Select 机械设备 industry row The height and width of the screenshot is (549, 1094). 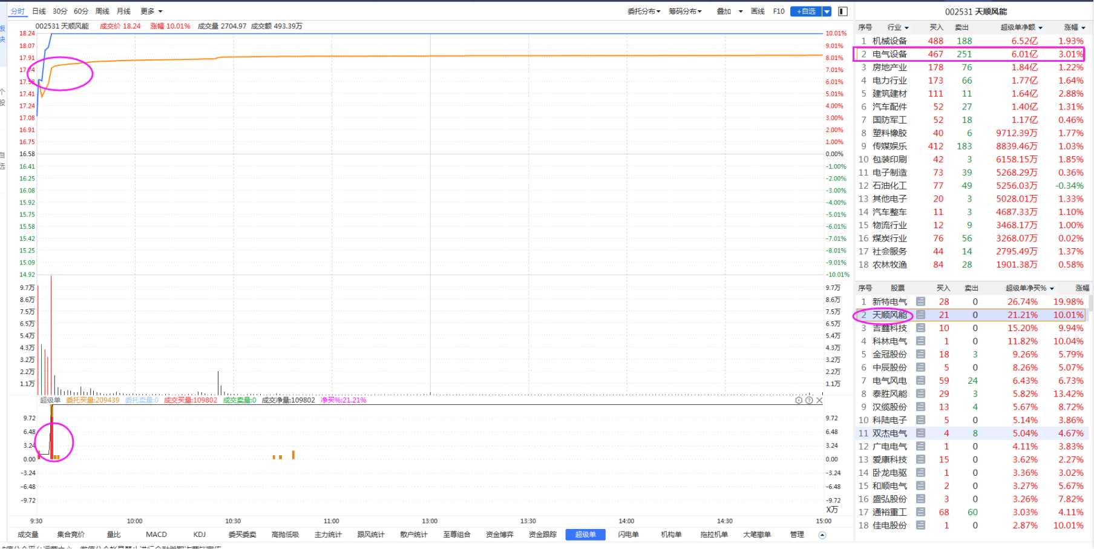coord(969,41)
